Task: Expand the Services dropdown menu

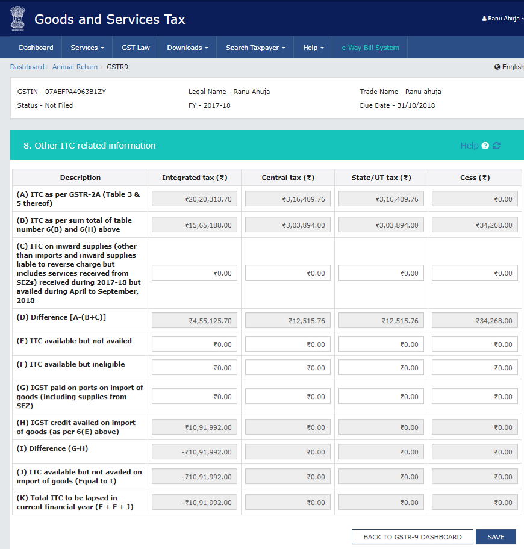Action: [87, 48]
